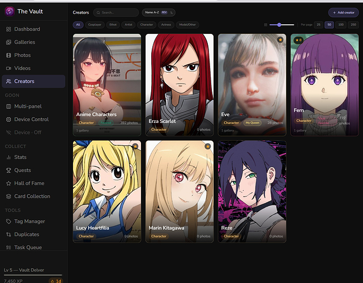
Task: Click the sort direction arrow icon
Action: pyautogui.click(x=172, y=12)
